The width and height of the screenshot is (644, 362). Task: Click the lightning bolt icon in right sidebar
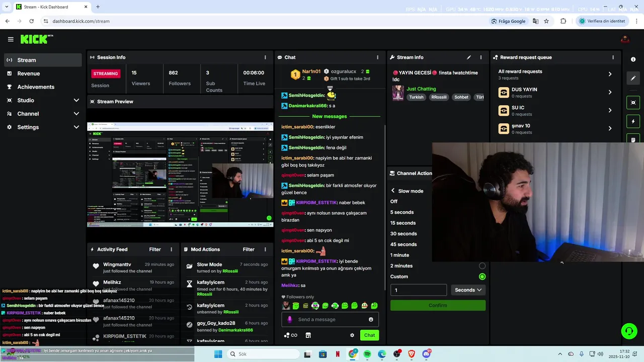coord(633,121)
